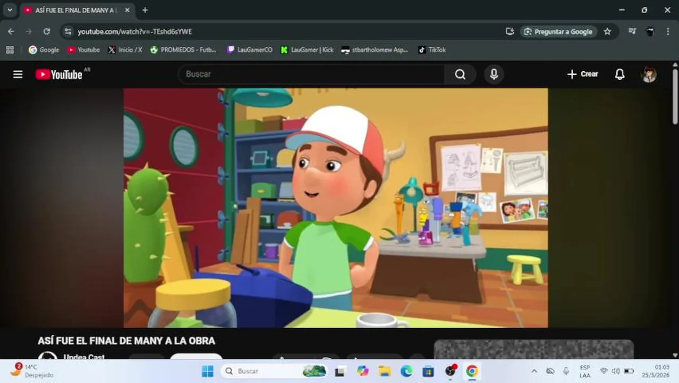Click the video player of Many a la obra

[x=336, y=208]
